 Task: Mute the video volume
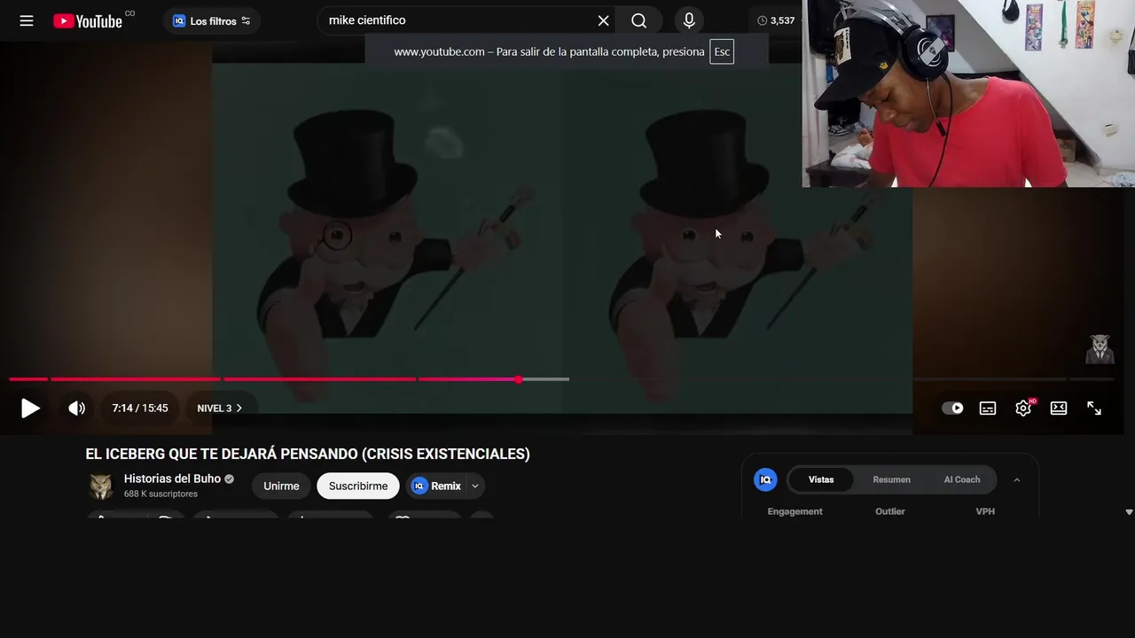tap(77, 408)
